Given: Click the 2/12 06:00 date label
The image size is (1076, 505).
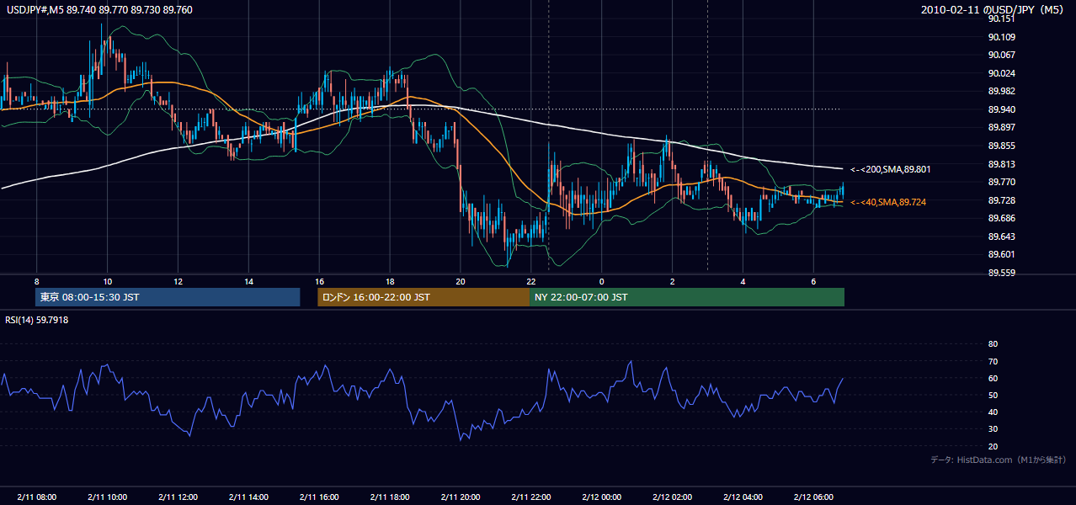Looking at the screenshot, I should (x=814, y=497).
